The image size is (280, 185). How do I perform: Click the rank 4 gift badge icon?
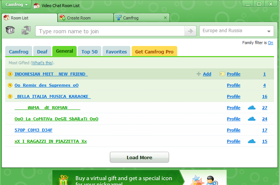pos(10,85)
